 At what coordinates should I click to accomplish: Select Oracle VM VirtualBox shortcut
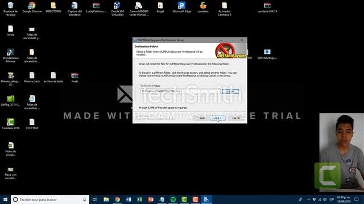[x=117, y=9]
